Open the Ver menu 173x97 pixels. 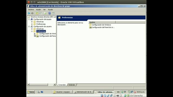tap(44, 10)
